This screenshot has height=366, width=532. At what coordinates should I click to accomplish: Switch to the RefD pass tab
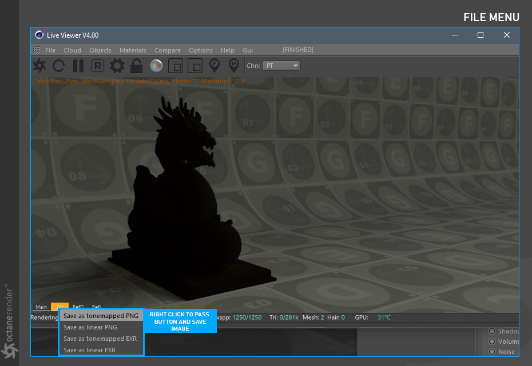pyautogui.click(x=78, y=306)
